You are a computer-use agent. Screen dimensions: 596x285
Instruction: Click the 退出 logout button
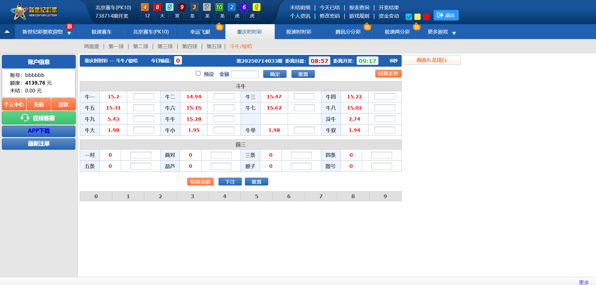(x=446, y=15)
